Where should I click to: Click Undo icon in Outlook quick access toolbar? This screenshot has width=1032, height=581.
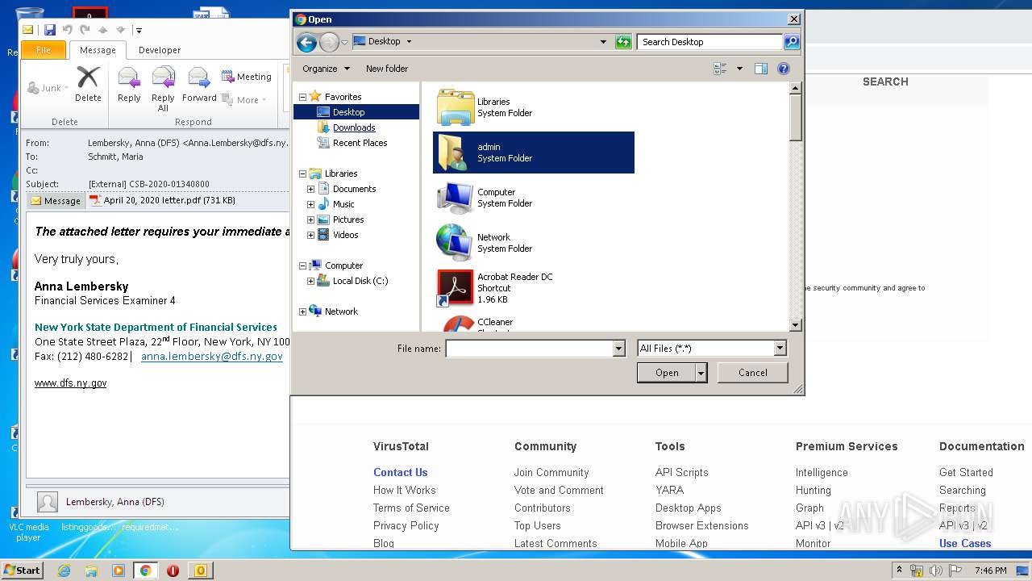(x=68, y=30)
